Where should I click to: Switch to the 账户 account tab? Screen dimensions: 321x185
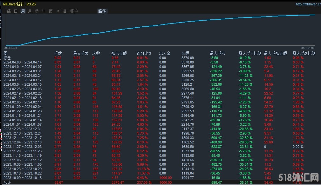(x=74, y=11)
